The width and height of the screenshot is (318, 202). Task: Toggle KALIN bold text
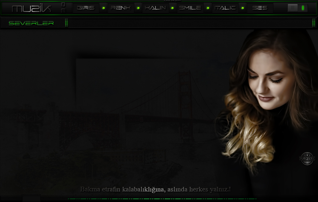[155, 8]
